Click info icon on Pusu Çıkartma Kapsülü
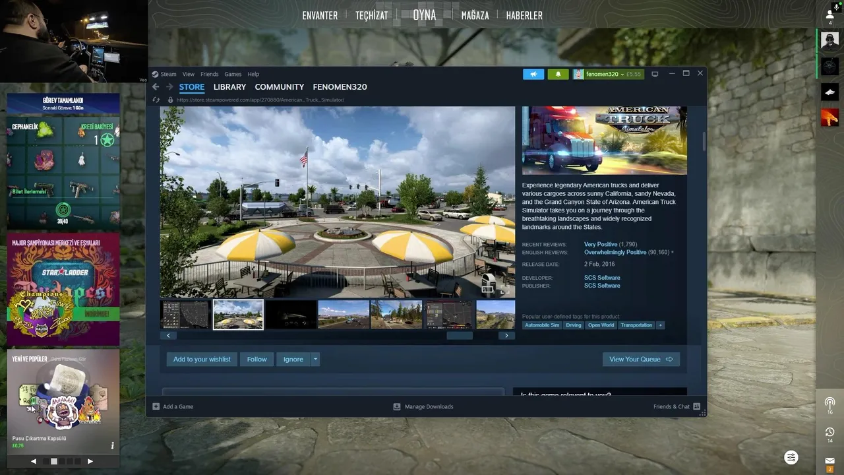Screen dimensions: 844x475 [112, 445]
